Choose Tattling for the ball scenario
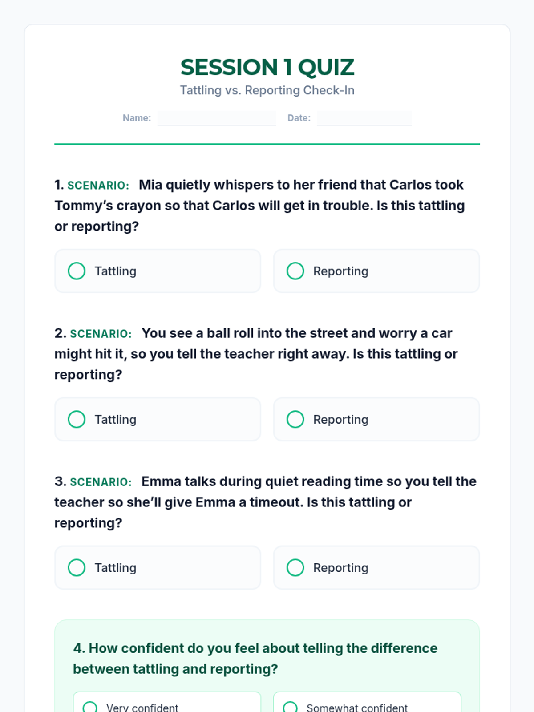This screenshot has height=712, width=534. (x=157, y=419)
